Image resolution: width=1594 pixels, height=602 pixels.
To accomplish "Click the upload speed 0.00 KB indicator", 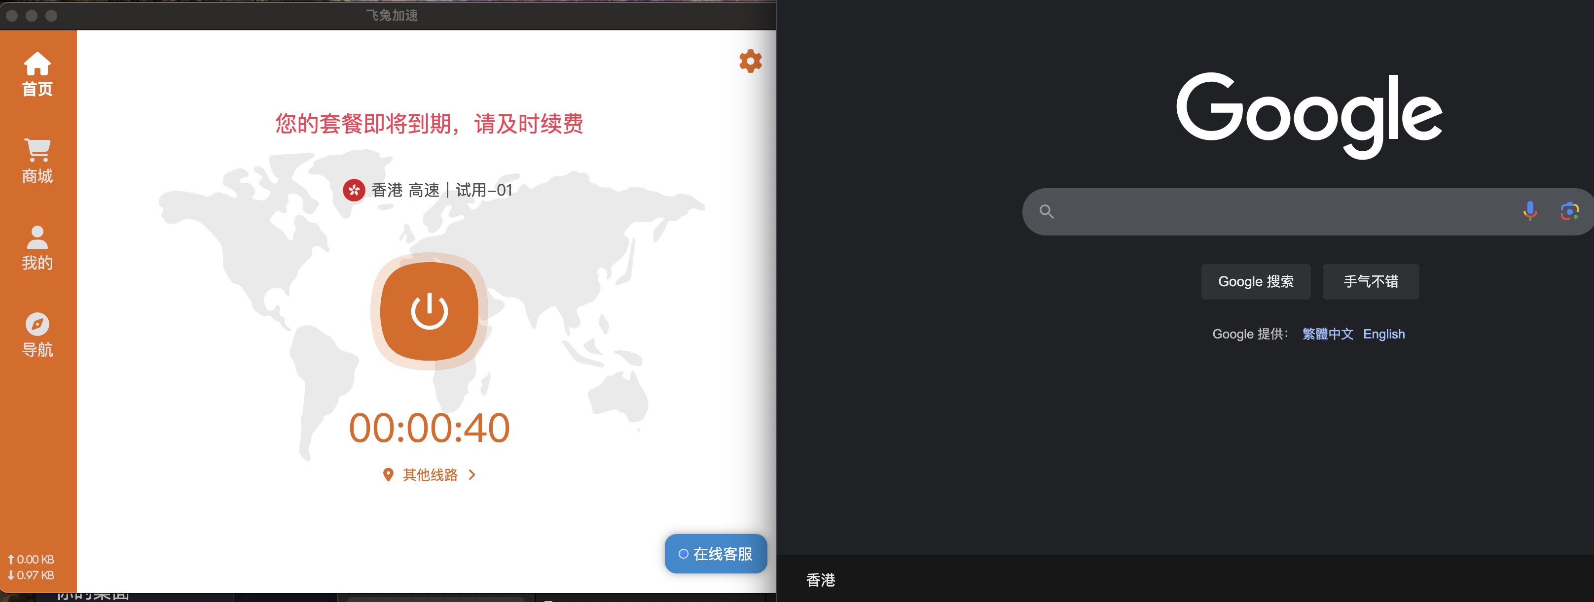I will point(31,559).
